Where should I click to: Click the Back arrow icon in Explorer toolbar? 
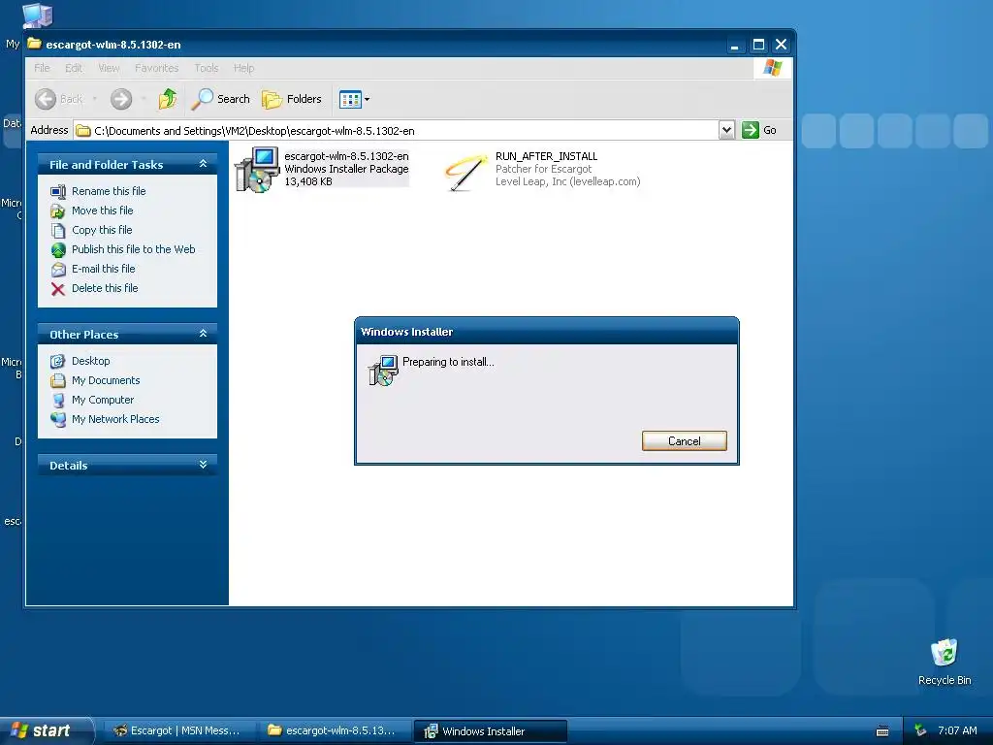pyautogui.click(x=46, y=99)
